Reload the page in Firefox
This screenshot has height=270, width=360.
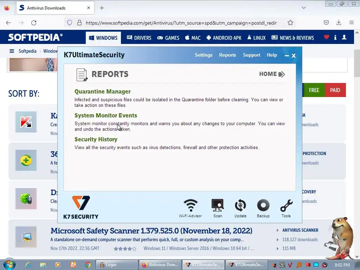(x=34, y=23)
